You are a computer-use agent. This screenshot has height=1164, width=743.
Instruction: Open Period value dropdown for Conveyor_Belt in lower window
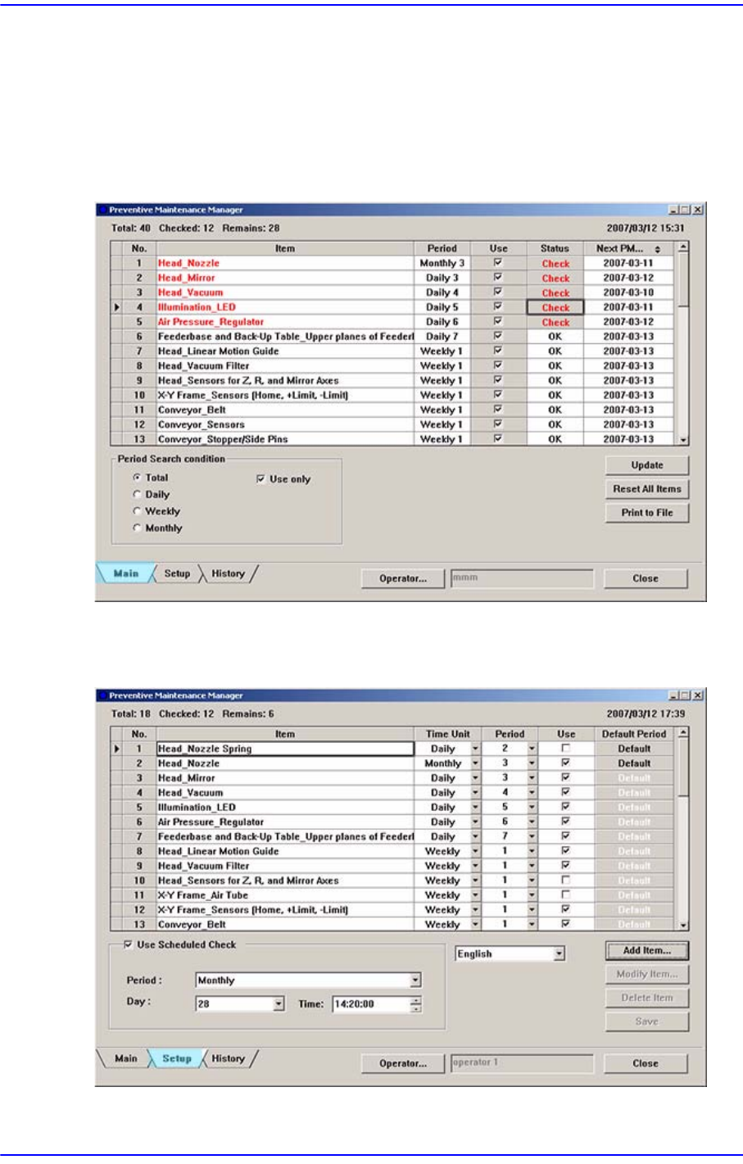[x=532, y=925]
